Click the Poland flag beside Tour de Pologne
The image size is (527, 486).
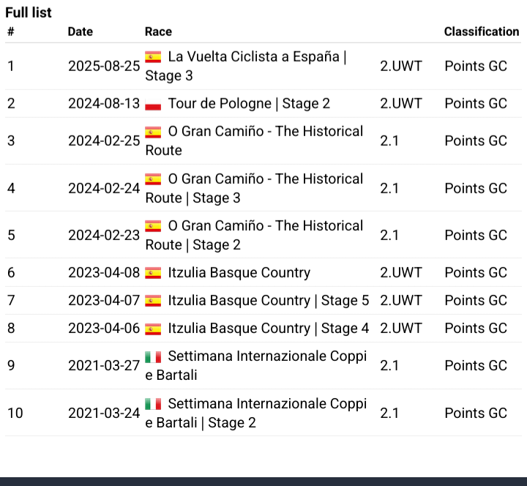(x=153, y=103)
